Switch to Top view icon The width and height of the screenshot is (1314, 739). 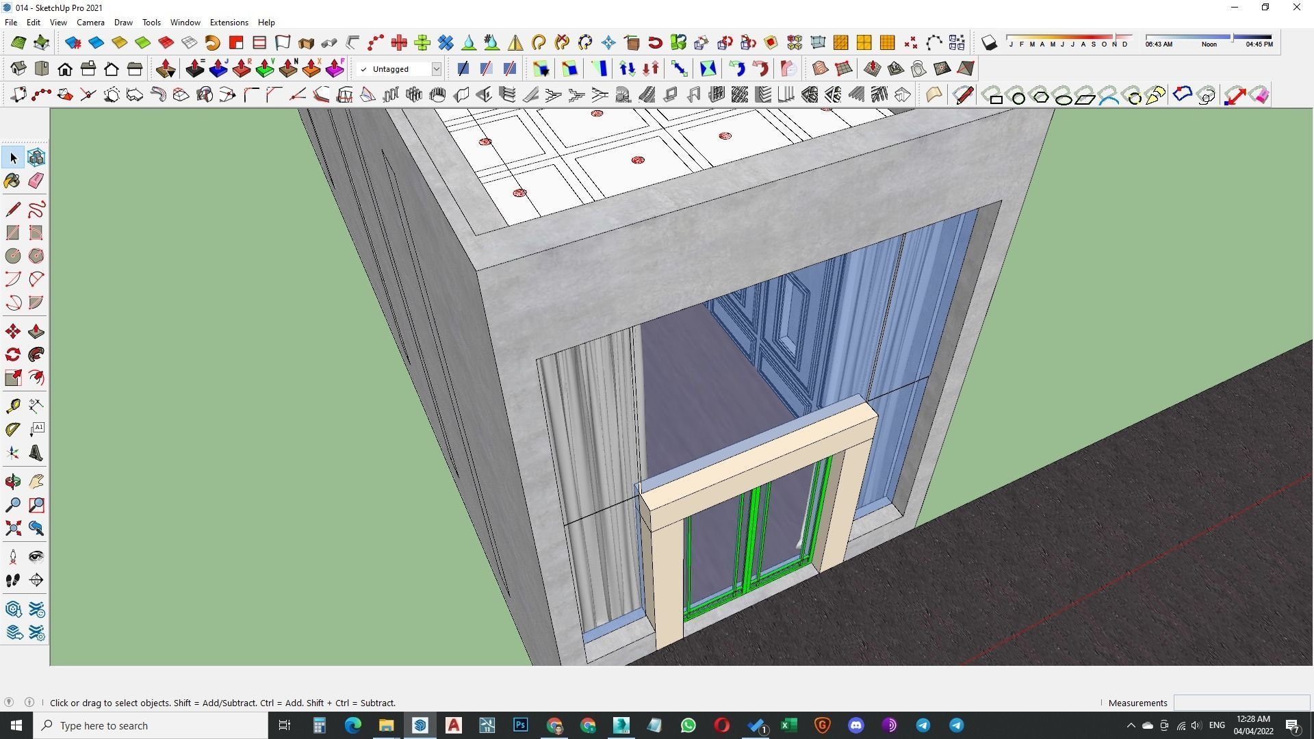(42, 69)
